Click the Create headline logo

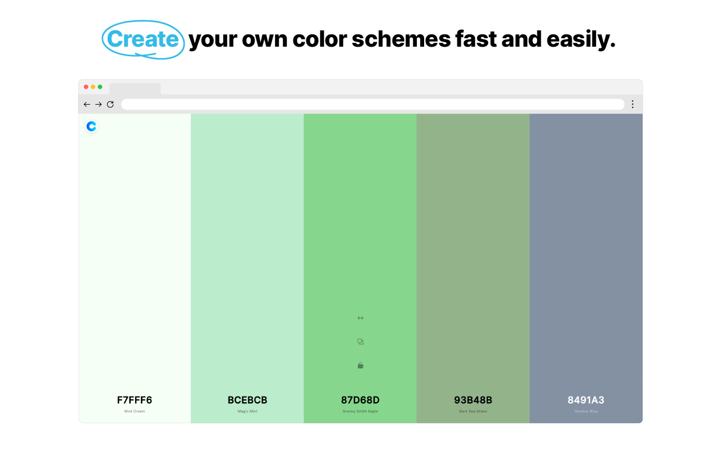pyautogui.click(x=142, y=39)
